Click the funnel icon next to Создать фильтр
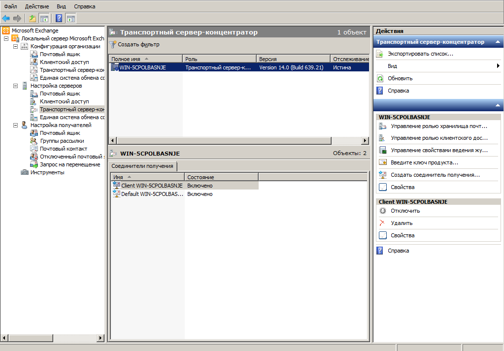This screenshot has width=504, height=351. pyautogui.click(x=112, y=44)
